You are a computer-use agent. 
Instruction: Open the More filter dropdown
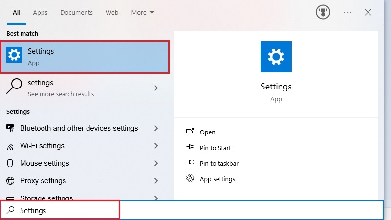143,13
